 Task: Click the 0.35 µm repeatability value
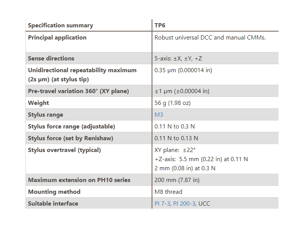pos(183,70)
